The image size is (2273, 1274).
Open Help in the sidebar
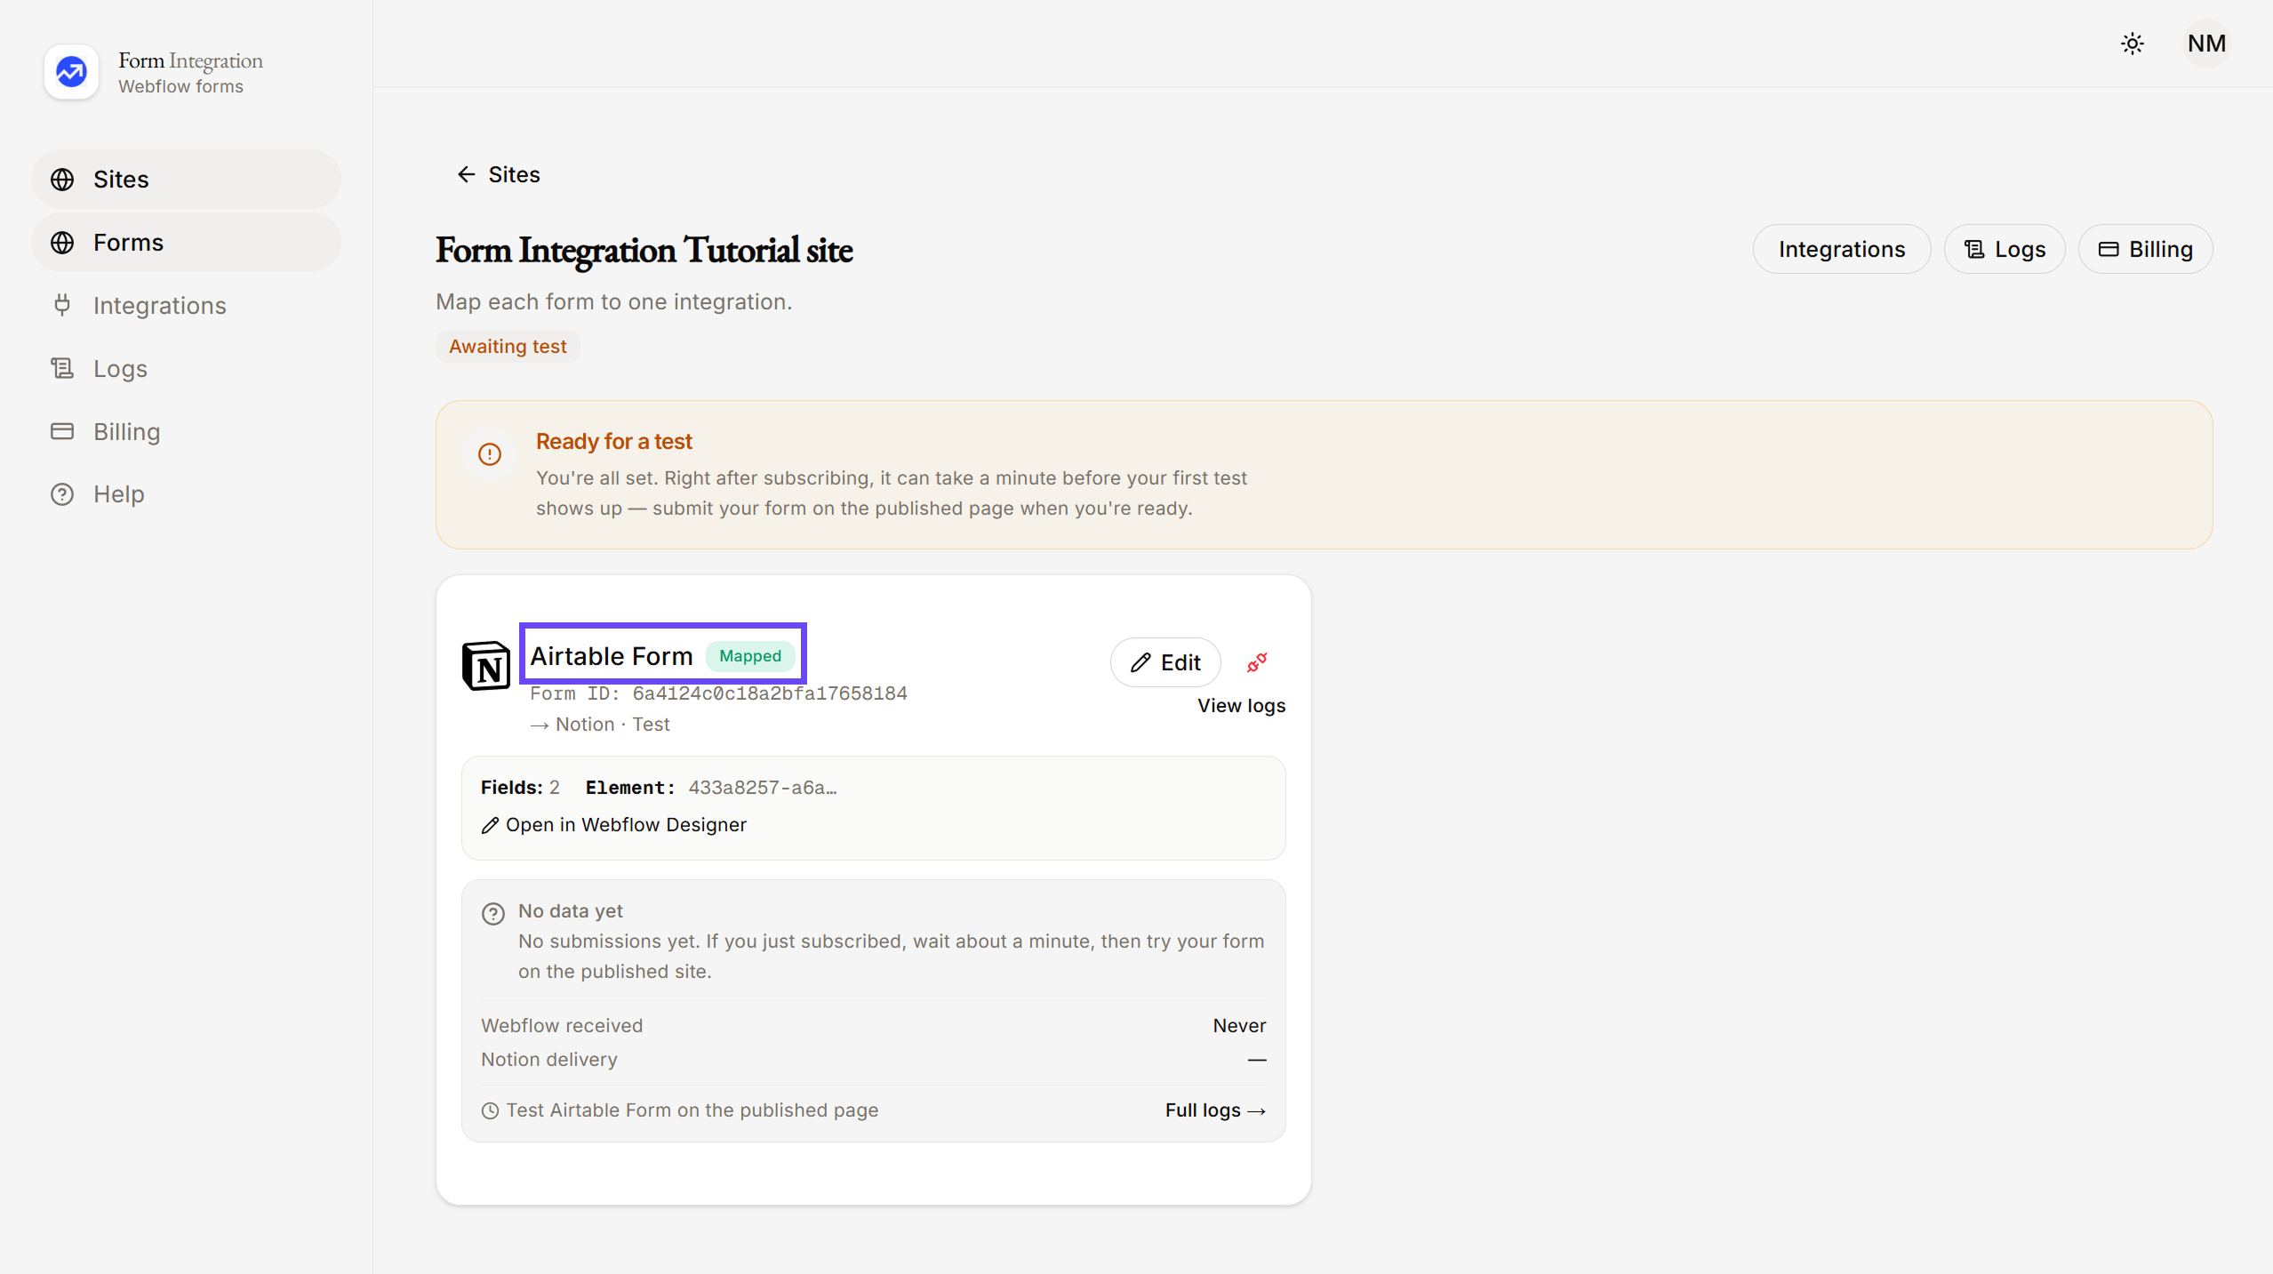pyautogui.click(x=186, y=494)
